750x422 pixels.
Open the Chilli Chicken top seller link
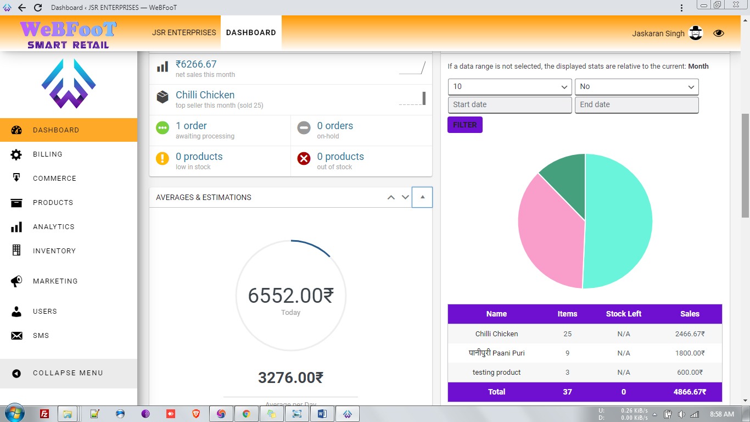pos(205,95)
